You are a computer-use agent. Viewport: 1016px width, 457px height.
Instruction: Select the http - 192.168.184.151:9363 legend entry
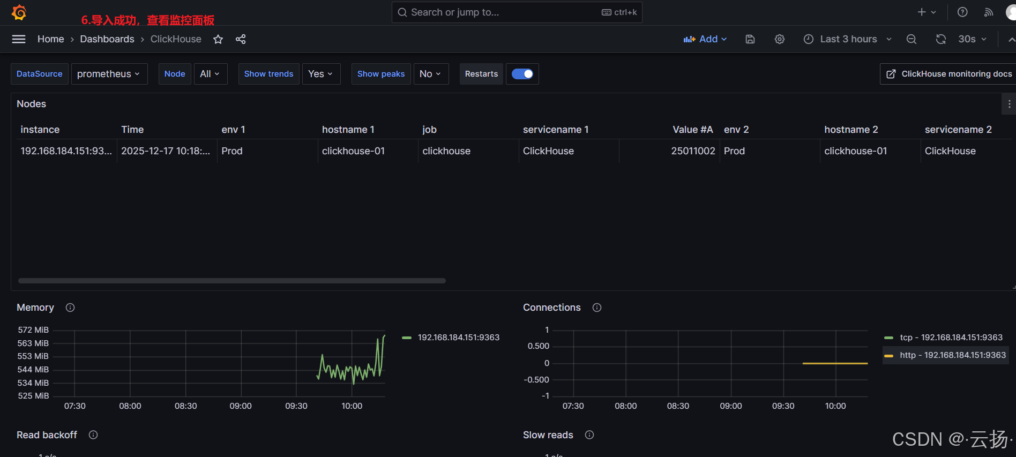point(953,355)
